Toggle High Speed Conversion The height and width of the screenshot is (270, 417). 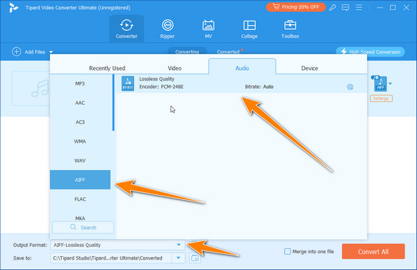point(370,52)
